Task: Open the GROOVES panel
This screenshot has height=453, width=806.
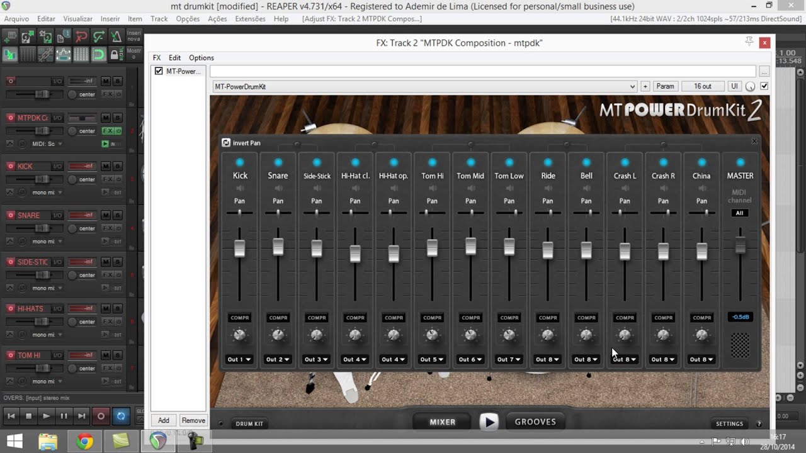Action: [x=535, y=422]
